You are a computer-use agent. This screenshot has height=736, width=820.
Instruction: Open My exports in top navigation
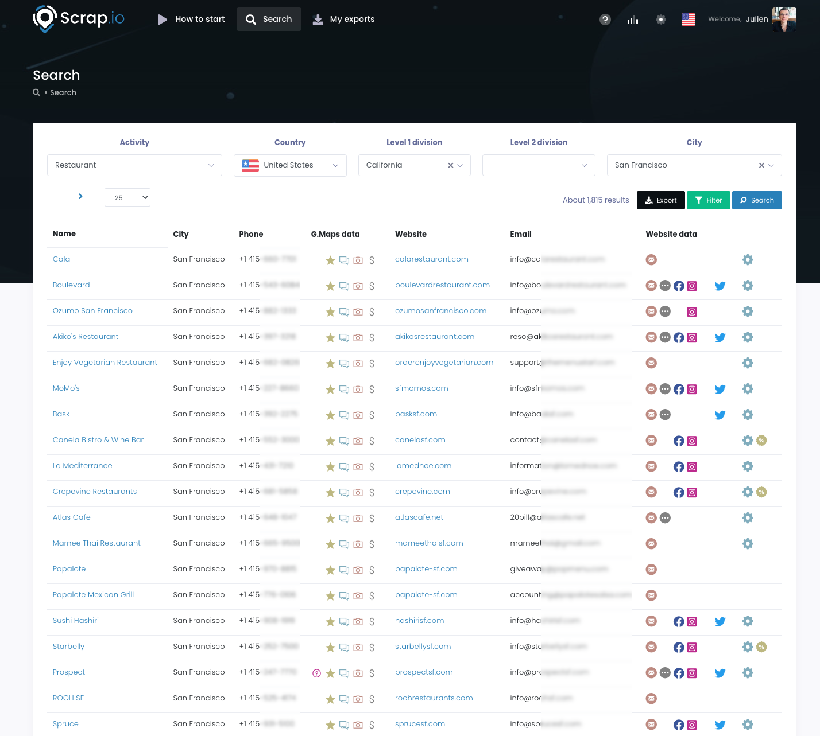pos(343,20)
